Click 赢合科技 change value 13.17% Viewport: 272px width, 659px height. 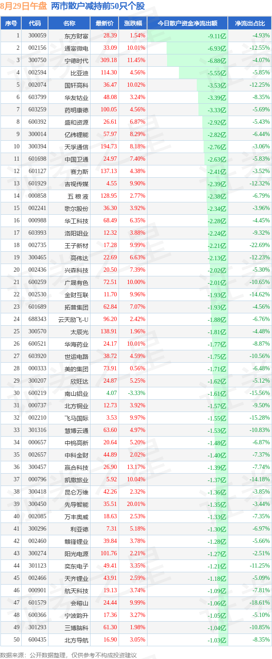pos(136,467)
